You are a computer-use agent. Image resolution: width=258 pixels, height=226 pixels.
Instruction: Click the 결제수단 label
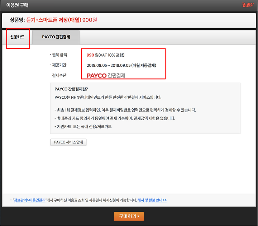coord(59,75)
